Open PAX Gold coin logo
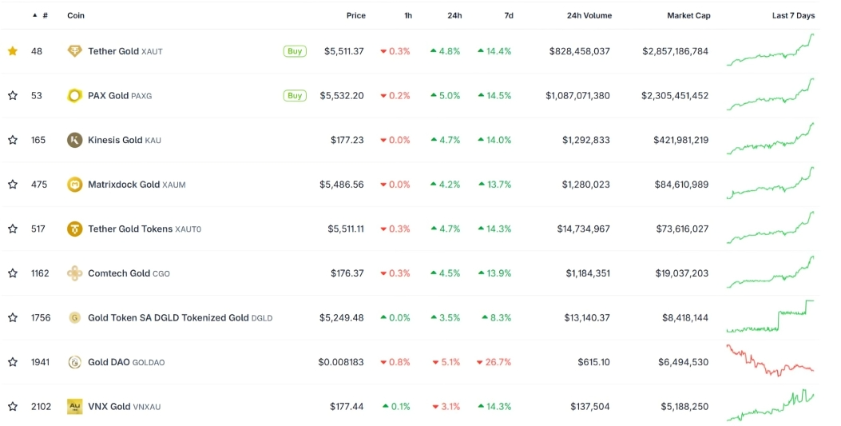Viewport: 841px width, 426px height. tap(74, 95)
